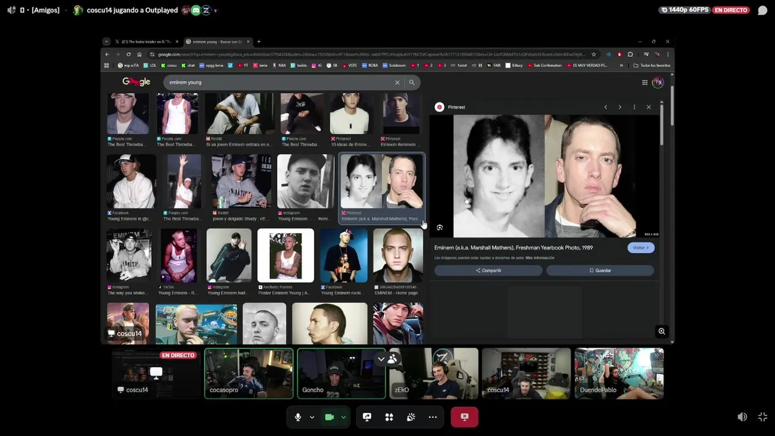Open Más información link

540,258
